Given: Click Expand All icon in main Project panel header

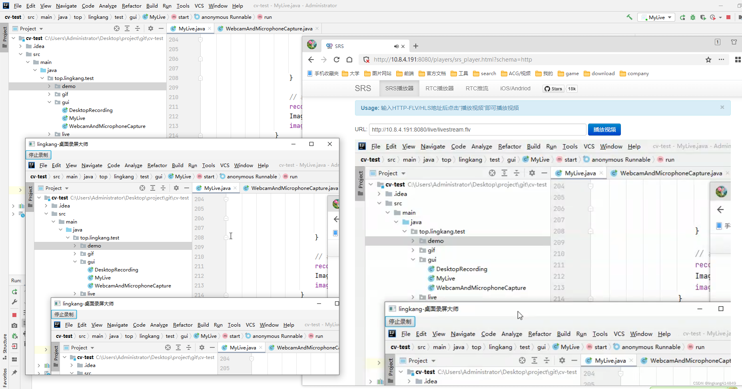Looking at the screenshot, I should click(x=127, y=28).
